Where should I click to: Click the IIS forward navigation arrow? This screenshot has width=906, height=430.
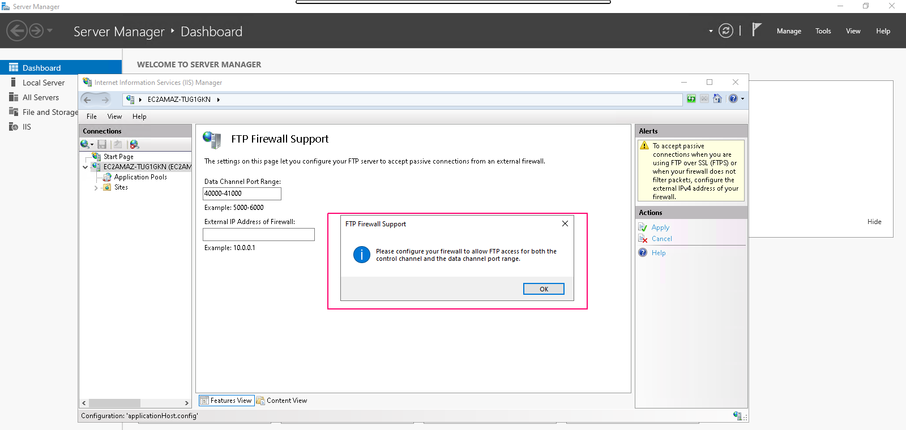pos(105,100)
